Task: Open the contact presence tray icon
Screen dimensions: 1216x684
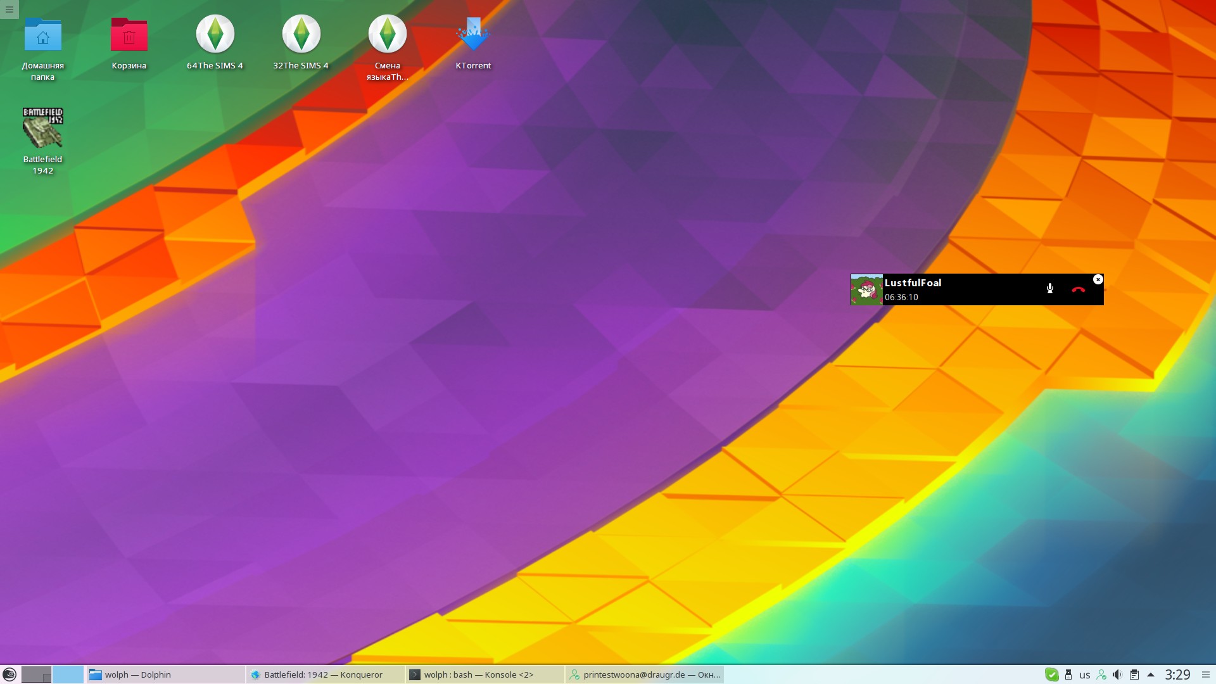Action: (1101, 674)
